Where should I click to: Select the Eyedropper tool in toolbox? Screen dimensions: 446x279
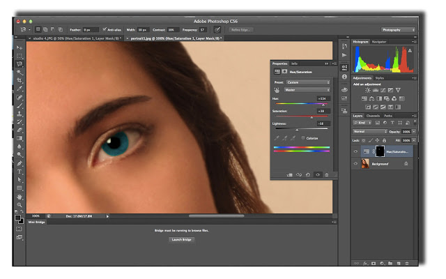[x=19, y=89]
